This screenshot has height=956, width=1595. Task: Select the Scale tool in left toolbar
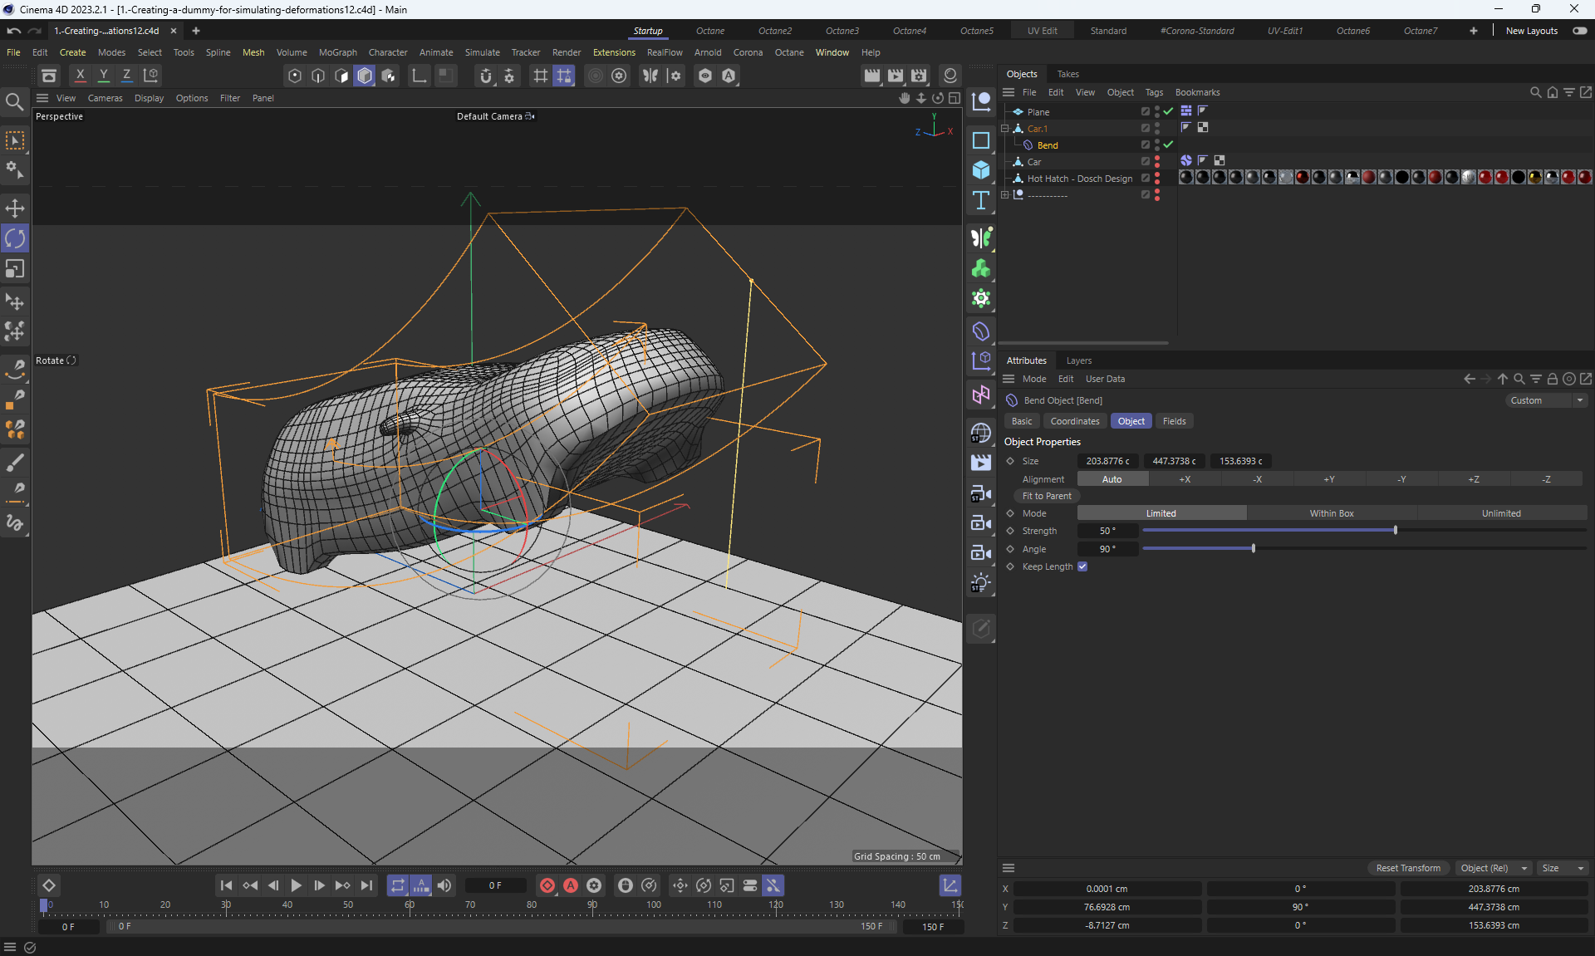tap(15, 269)
